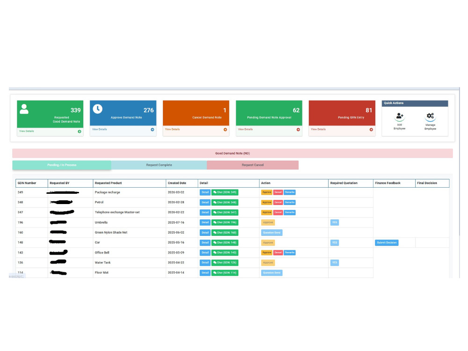Approve the Office Bell request
Viewport: 468px width, 351px height.
tap(267, 253)
